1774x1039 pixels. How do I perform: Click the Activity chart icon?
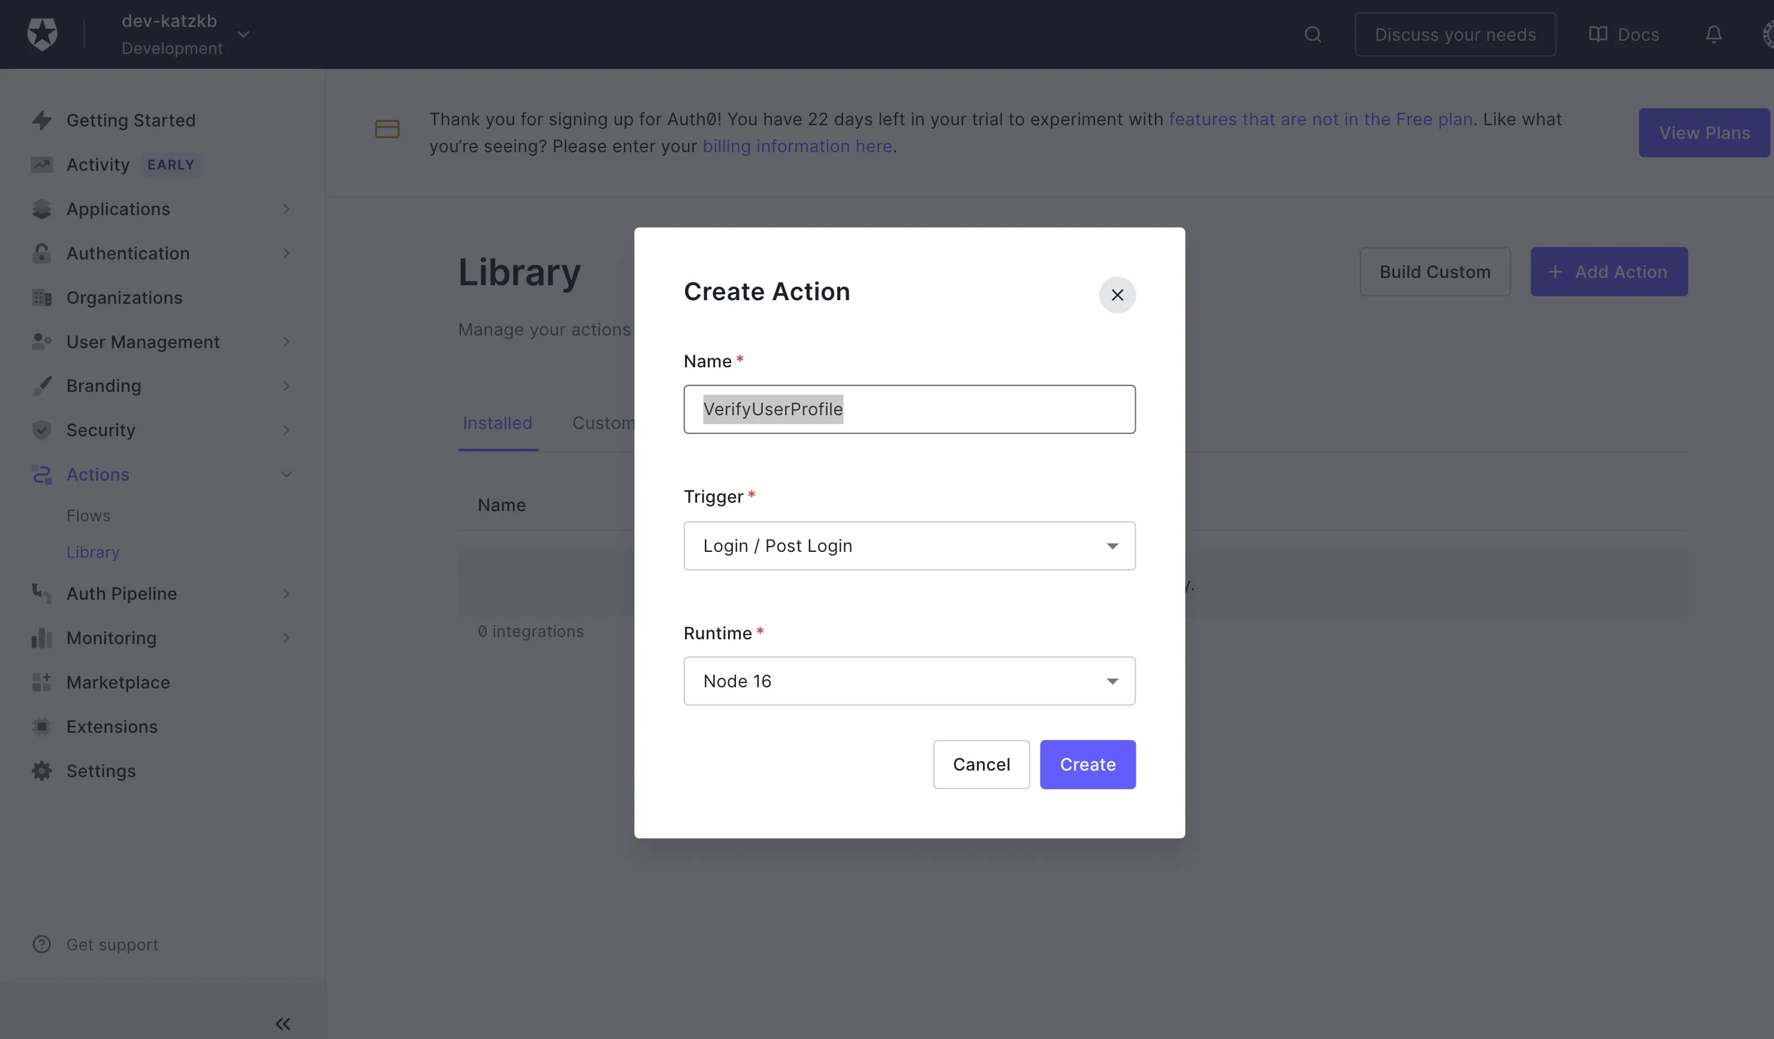tap(41, 165)
